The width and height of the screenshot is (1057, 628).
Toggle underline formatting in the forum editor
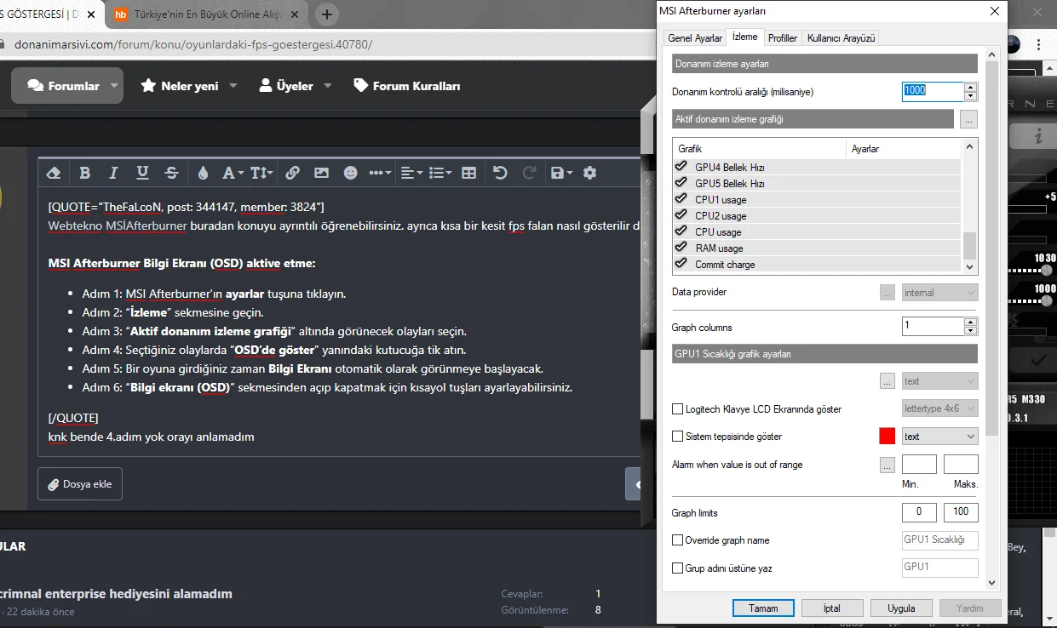pos(142,173)
